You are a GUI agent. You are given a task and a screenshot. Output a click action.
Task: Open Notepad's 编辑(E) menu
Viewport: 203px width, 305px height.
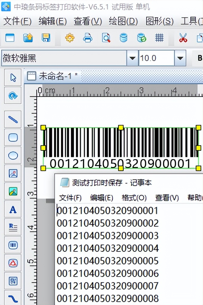coord(101,198)
